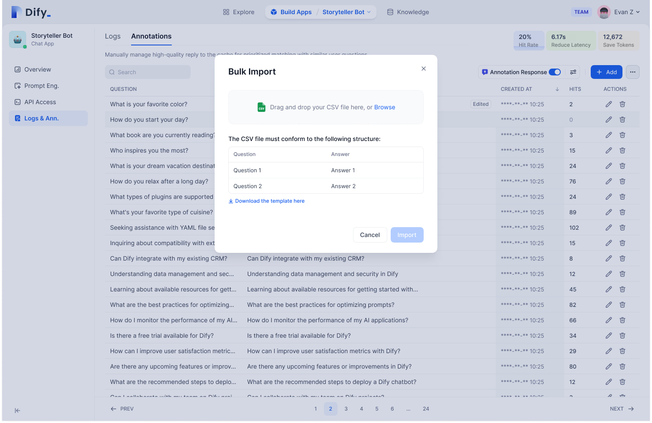Click the annotation settings sliders icon
This screenshot has height=423, width=652.
point(573,72)
